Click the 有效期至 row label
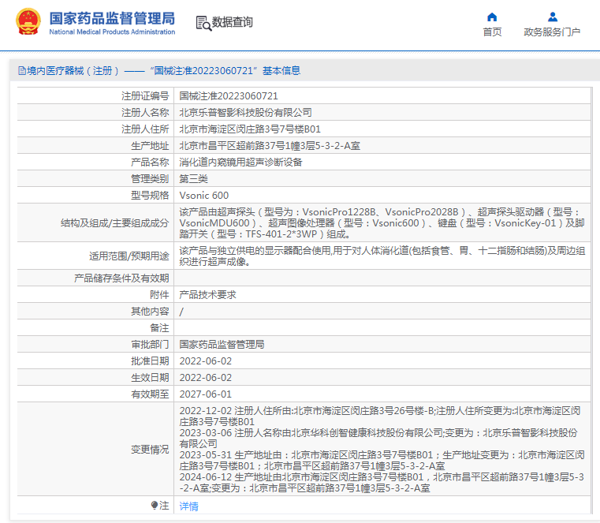Viewport: 600px width, 523px height. click(x=150, y=394)
